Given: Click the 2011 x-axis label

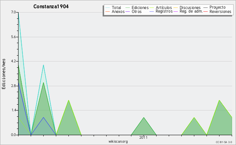Looking at the screenshot, I should coord(144,138).
